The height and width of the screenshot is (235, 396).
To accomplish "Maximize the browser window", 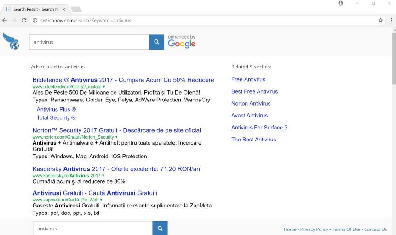I will click(373, 3).
